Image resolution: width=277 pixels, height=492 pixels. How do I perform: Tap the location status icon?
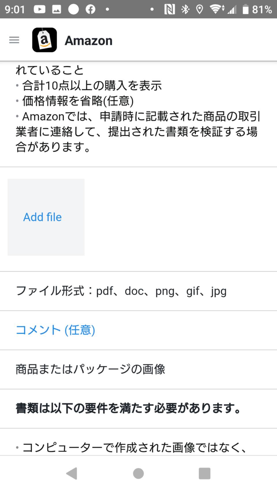click(199, 10)
